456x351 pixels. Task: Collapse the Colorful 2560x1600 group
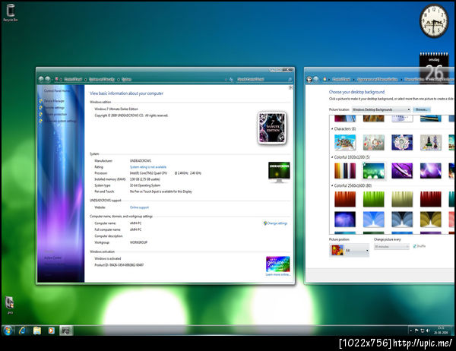(x=332, y=185)
